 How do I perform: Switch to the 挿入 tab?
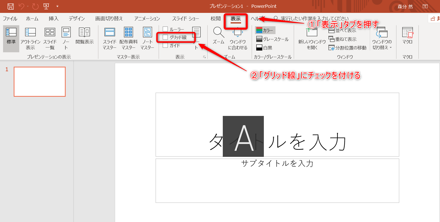click(x=53, y=19)
